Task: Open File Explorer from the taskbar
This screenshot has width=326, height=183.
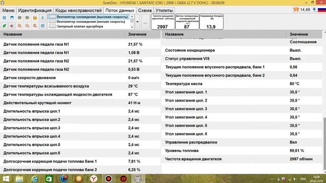Action: pyautogui.click(x=19, y=178)
